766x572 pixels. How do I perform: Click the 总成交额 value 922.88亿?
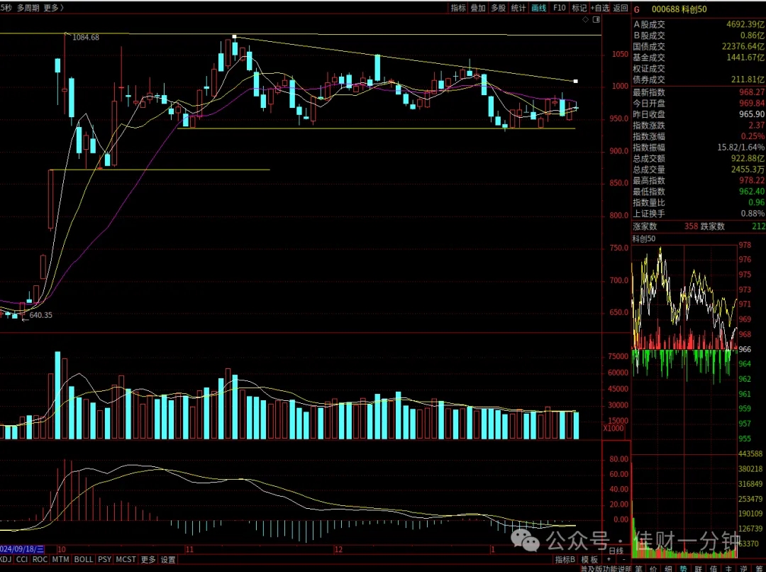point(748,158)
